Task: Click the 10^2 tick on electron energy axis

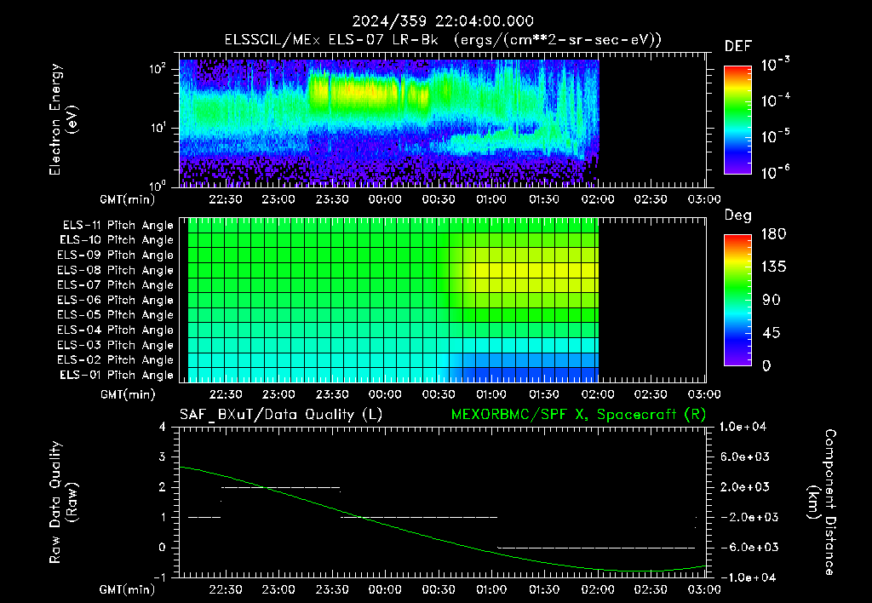Action: click(x=158, y=69)
